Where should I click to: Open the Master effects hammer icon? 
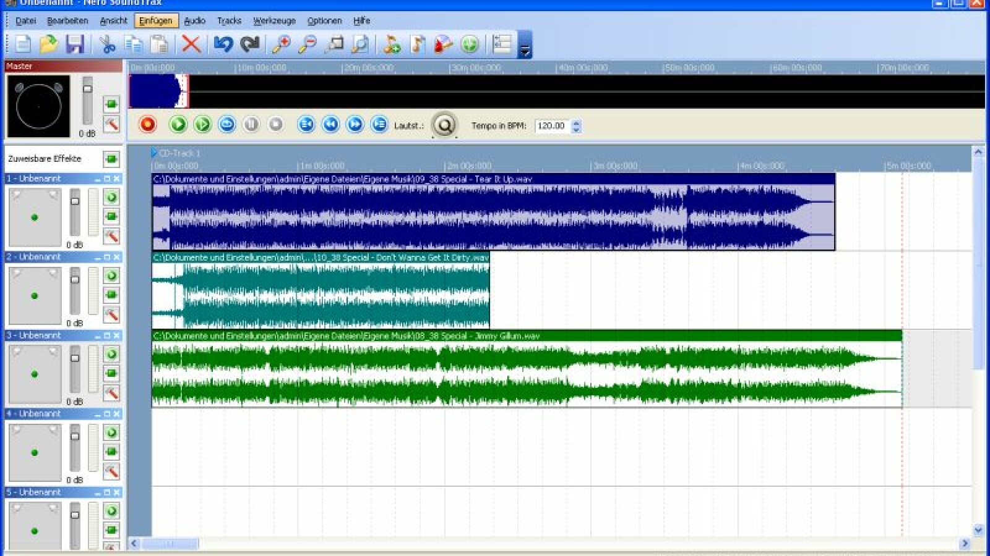tap(111, 124)
